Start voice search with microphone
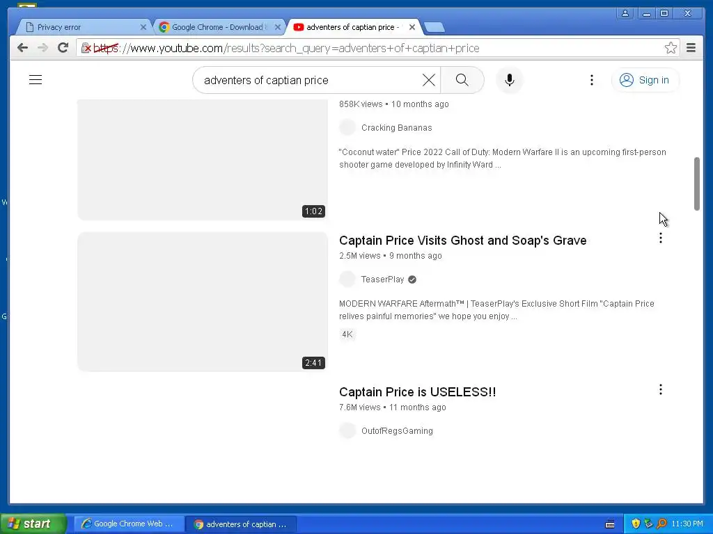This screenshot has height=534, width=713. pyautogui.click(x=509, y=80)
